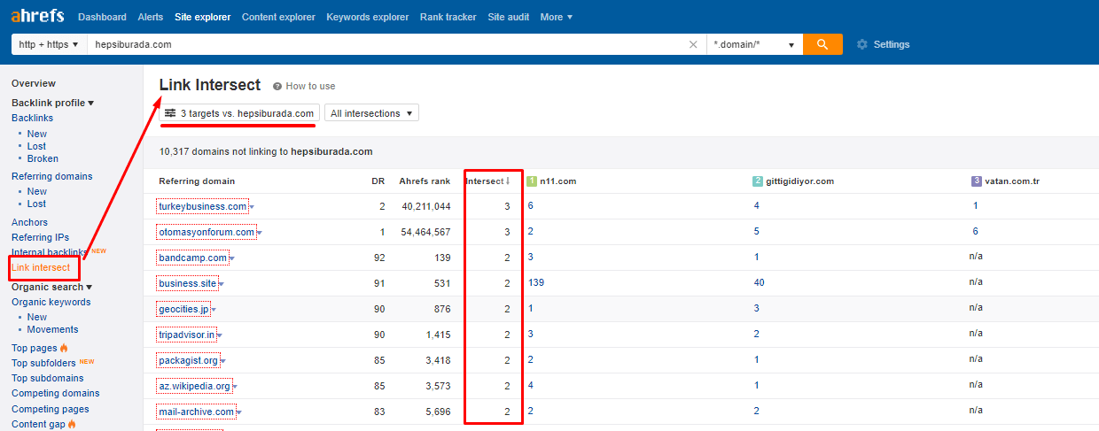Open Movements under Organic keywords
Screen dimensions: 1099x431
tap(52, 329)
